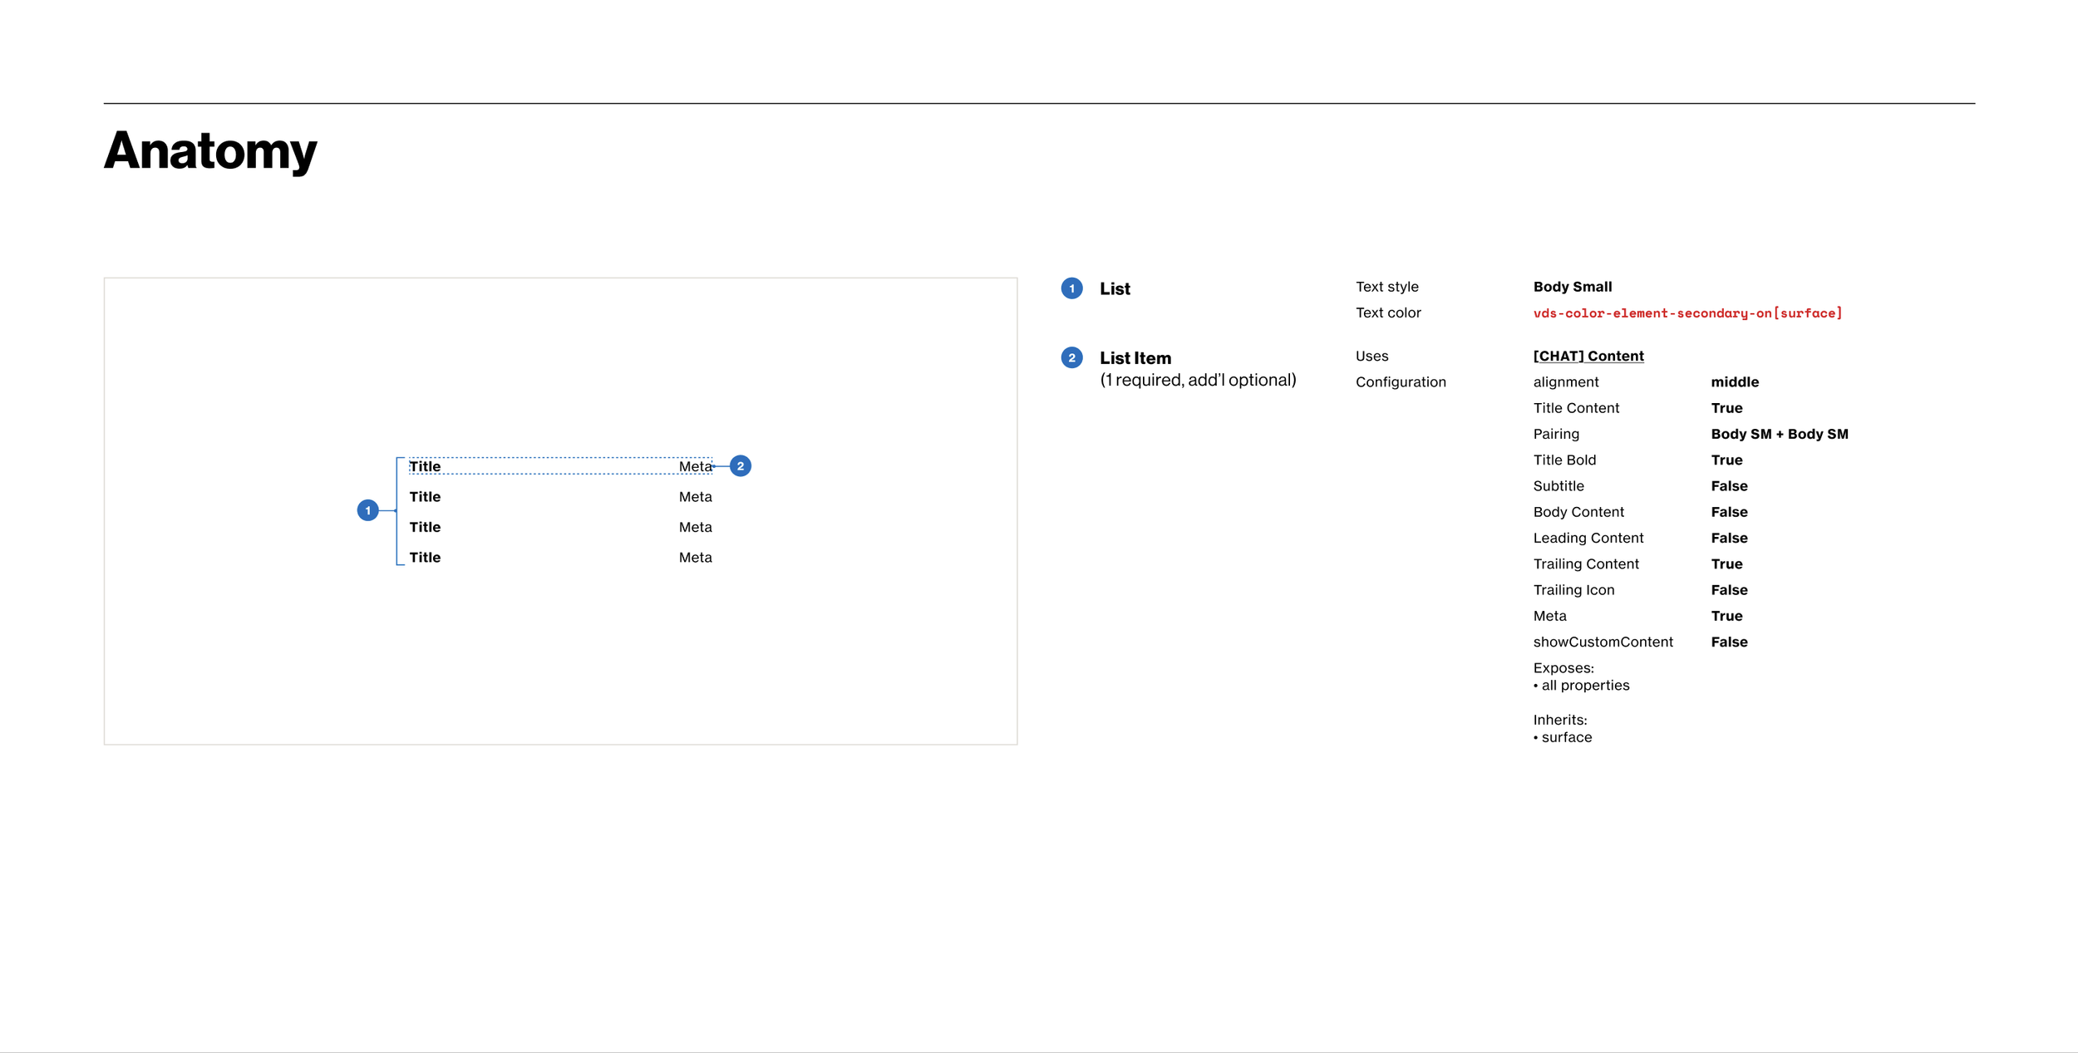Click the Trailing Content property label
The width and height of the screenshot is (2078, 1053).
point(1585,564)
